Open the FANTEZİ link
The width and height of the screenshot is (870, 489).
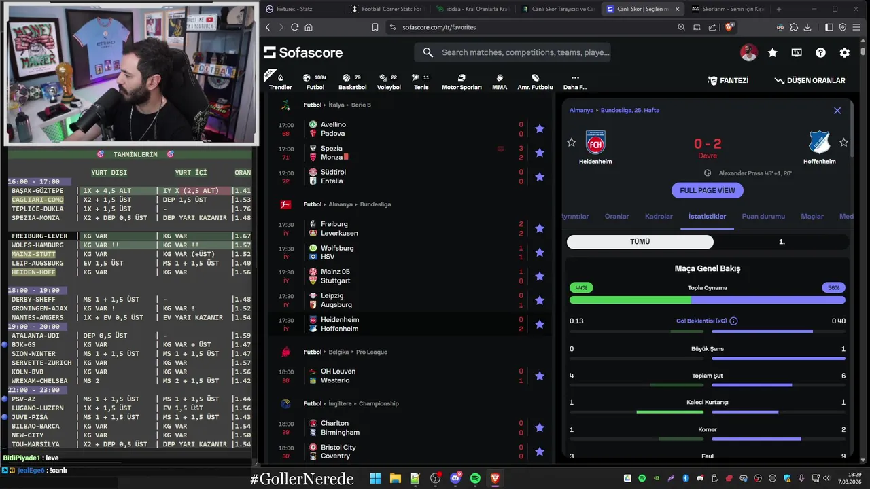point(728,80)
